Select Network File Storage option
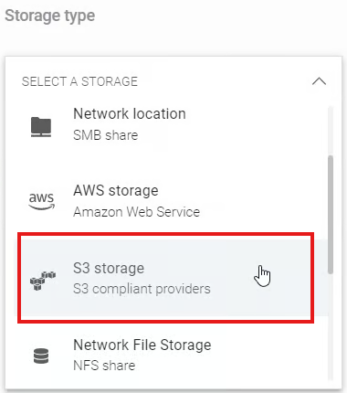The height and width of the screenshot is (393, 347). 167,355
